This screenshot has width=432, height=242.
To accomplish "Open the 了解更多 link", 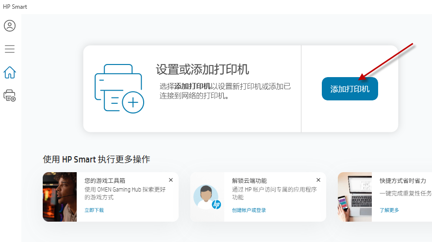I will (389, 210).
